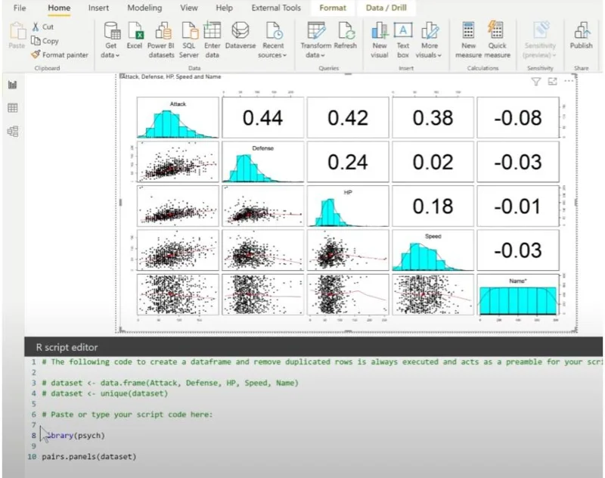Click the 'Paste or type your script' comment
Image resolution: width=605 pixels, height=478 pixels.
coord(127,414)
